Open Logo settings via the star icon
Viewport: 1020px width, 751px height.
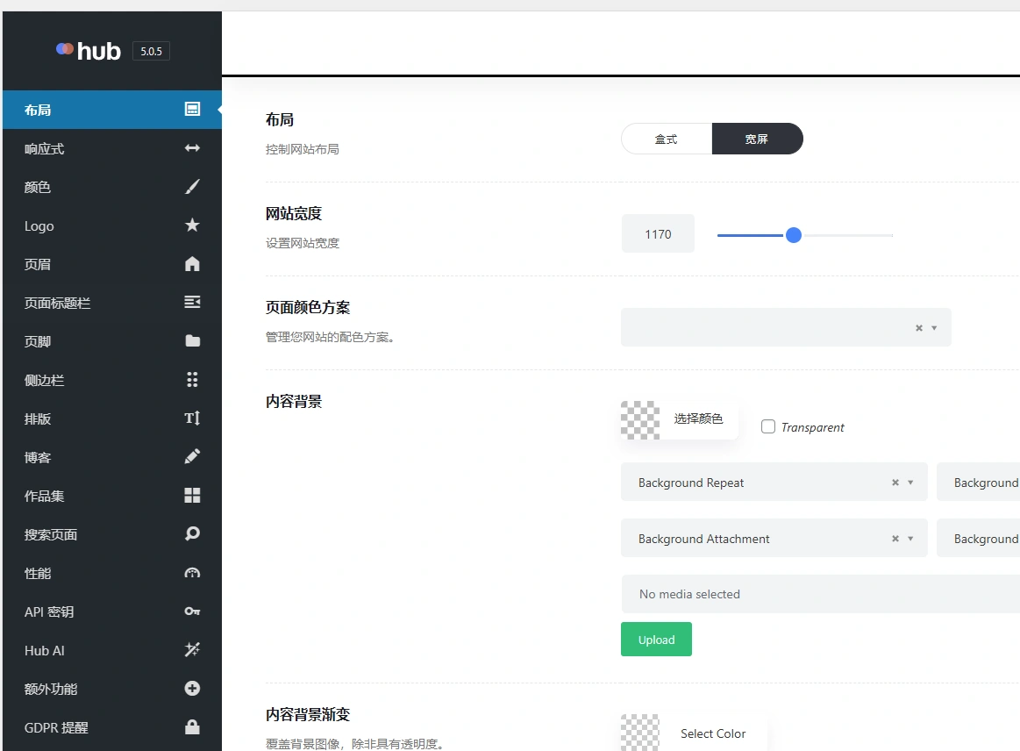(192, 225)
